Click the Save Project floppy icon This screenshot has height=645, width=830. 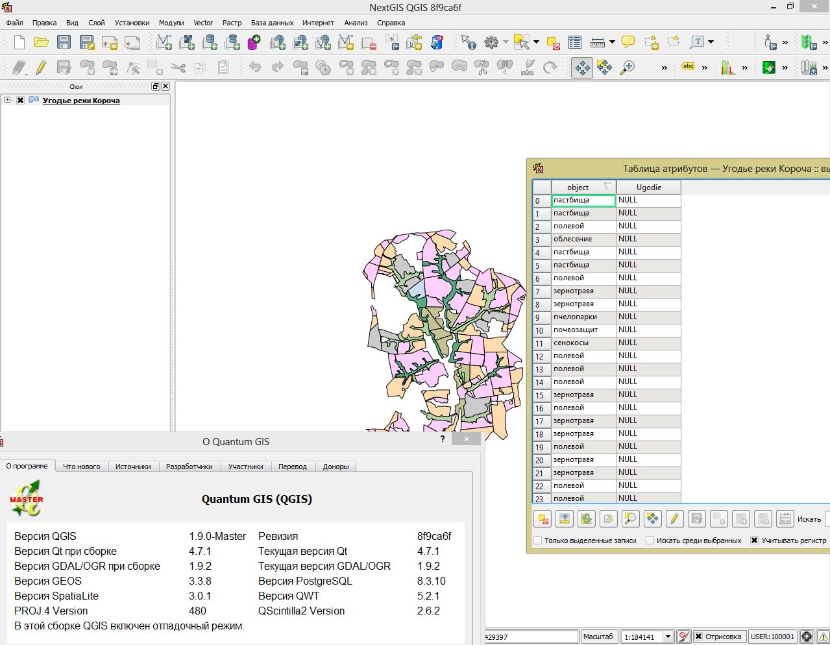(64, 43)
